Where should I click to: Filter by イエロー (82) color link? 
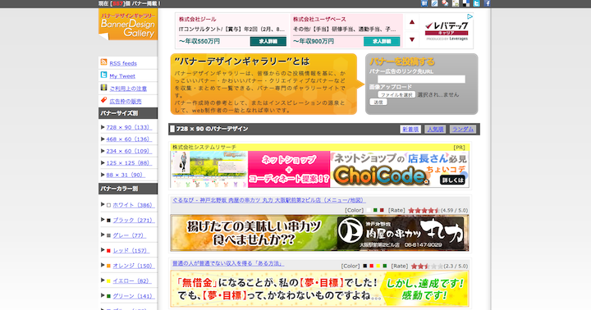(x=132, y=281)
